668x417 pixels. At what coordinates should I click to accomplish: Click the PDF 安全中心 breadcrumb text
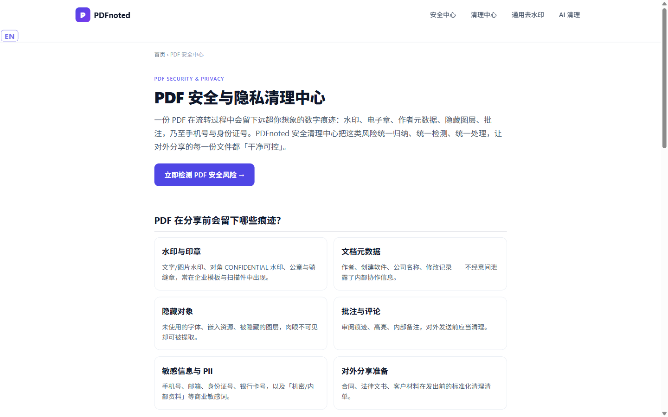(x=187, y=55)
